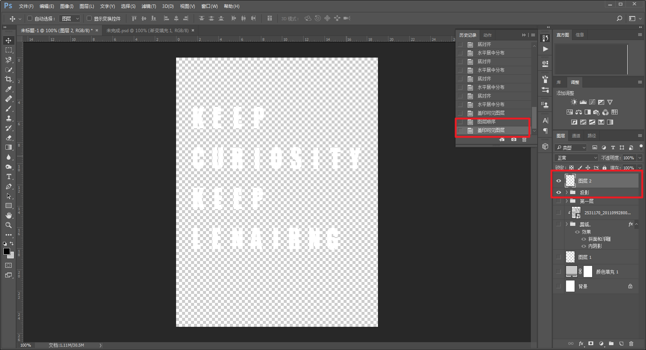Hide the 投影 group layer

(559, 192)
